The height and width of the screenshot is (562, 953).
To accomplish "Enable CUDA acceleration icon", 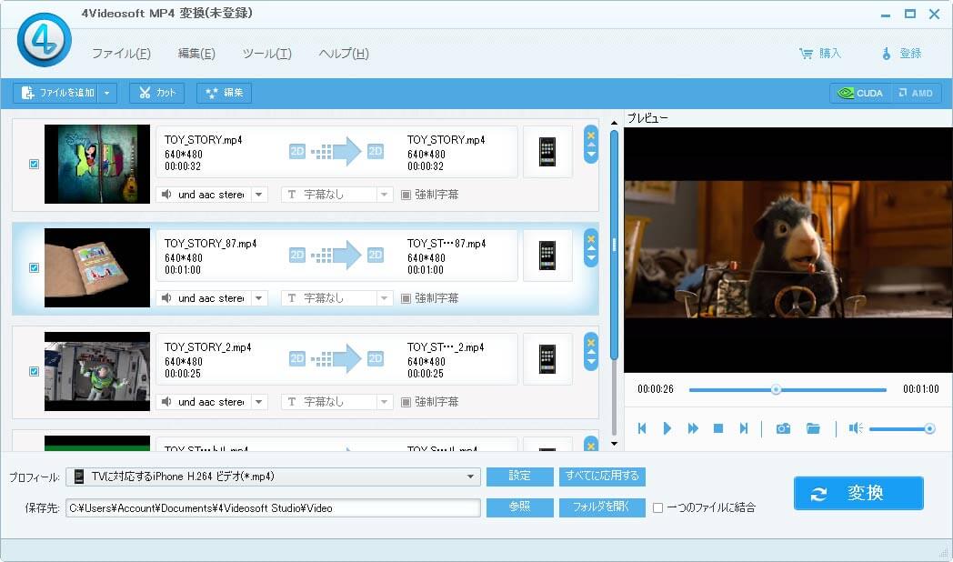I will (858, 92).
